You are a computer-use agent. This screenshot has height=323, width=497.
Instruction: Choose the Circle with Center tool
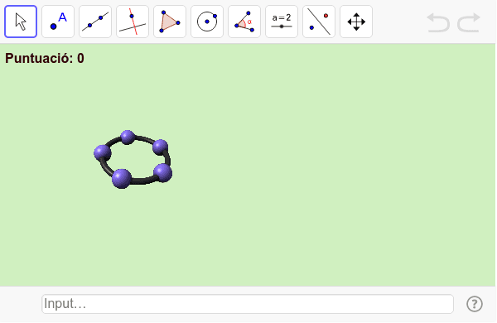(x=207, y=22)
